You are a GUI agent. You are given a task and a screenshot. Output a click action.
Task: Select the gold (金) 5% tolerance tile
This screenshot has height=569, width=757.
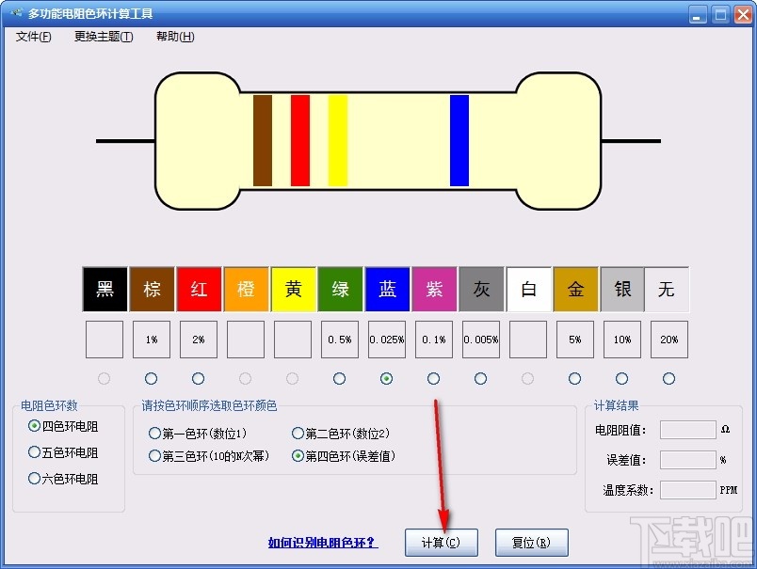tap(574, 290)
